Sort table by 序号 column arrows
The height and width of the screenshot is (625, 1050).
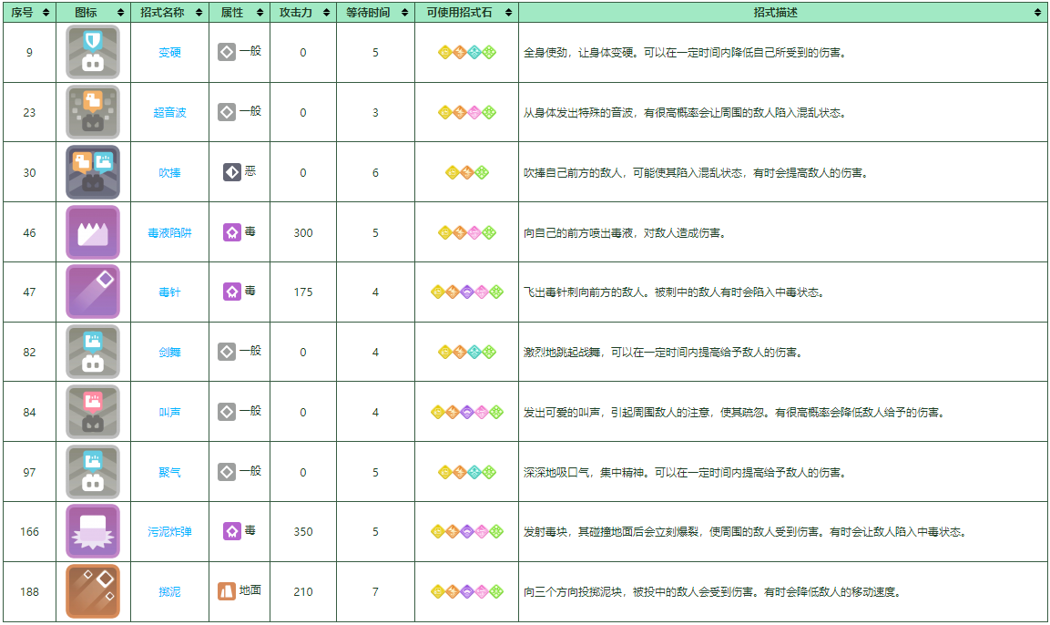(46, 12)
